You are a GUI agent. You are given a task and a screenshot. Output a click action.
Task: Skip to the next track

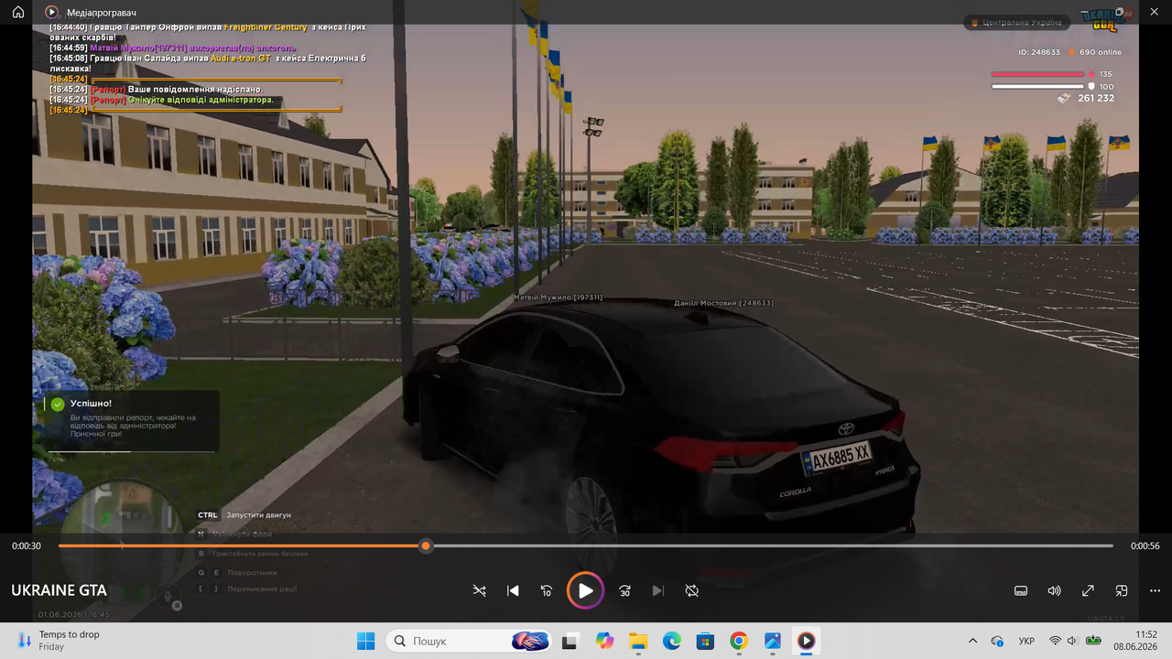point(658,590)
